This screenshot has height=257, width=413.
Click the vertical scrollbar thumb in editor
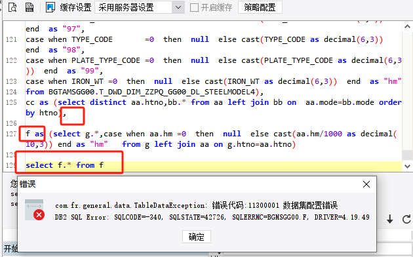tap(407, 155)
